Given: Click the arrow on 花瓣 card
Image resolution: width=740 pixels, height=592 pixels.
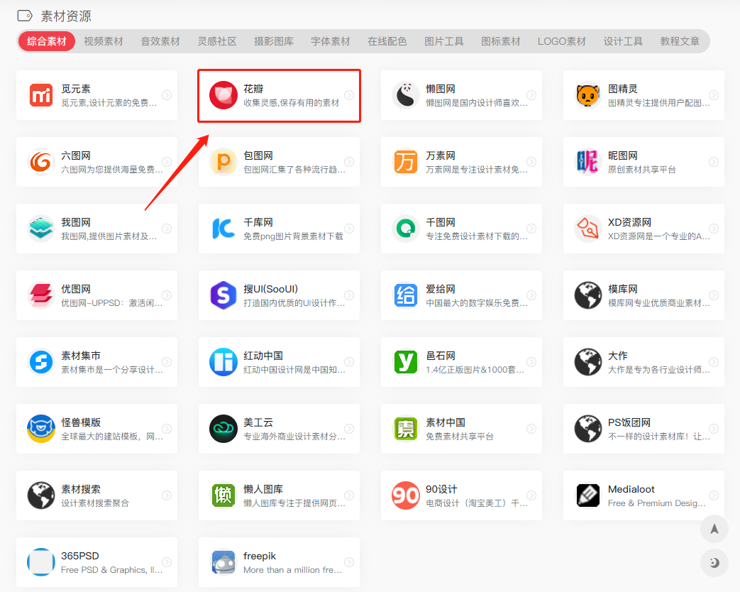Looking at the screenshot, I should (x=349, y=95).
